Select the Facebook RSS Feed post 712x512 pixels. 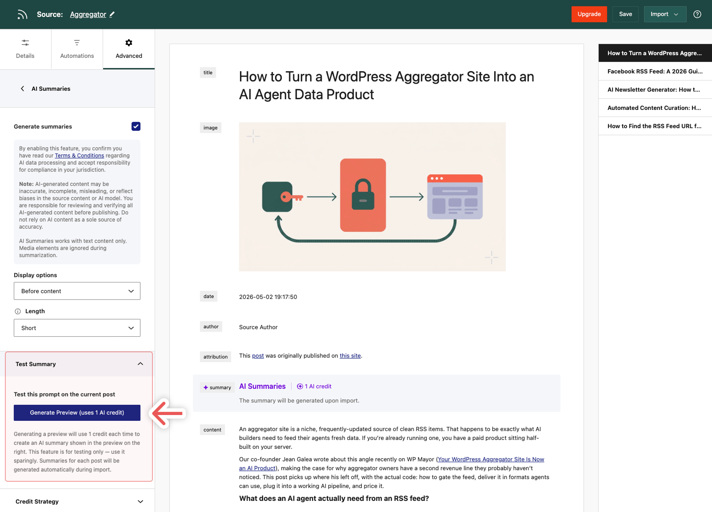coord(655,71)
